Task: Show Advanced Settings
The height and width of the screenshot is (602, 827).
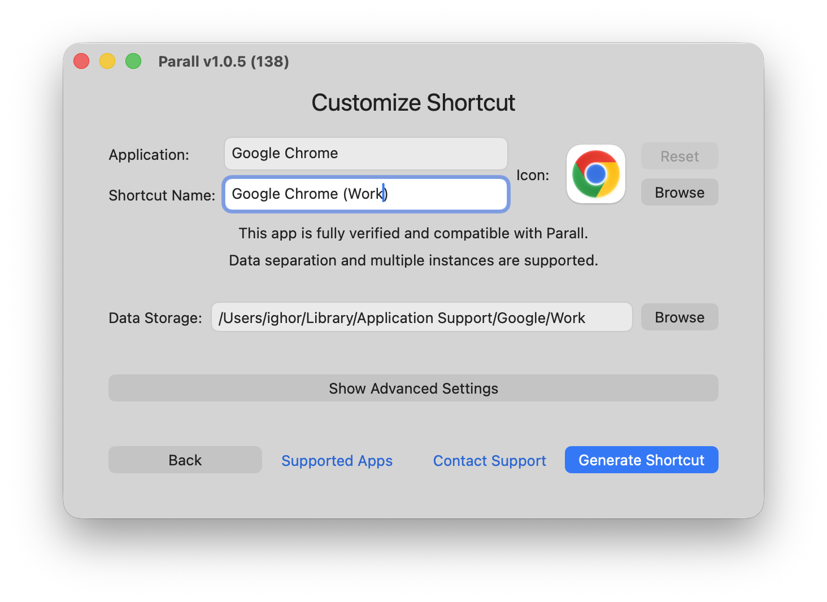Action: tap(413, 388)
